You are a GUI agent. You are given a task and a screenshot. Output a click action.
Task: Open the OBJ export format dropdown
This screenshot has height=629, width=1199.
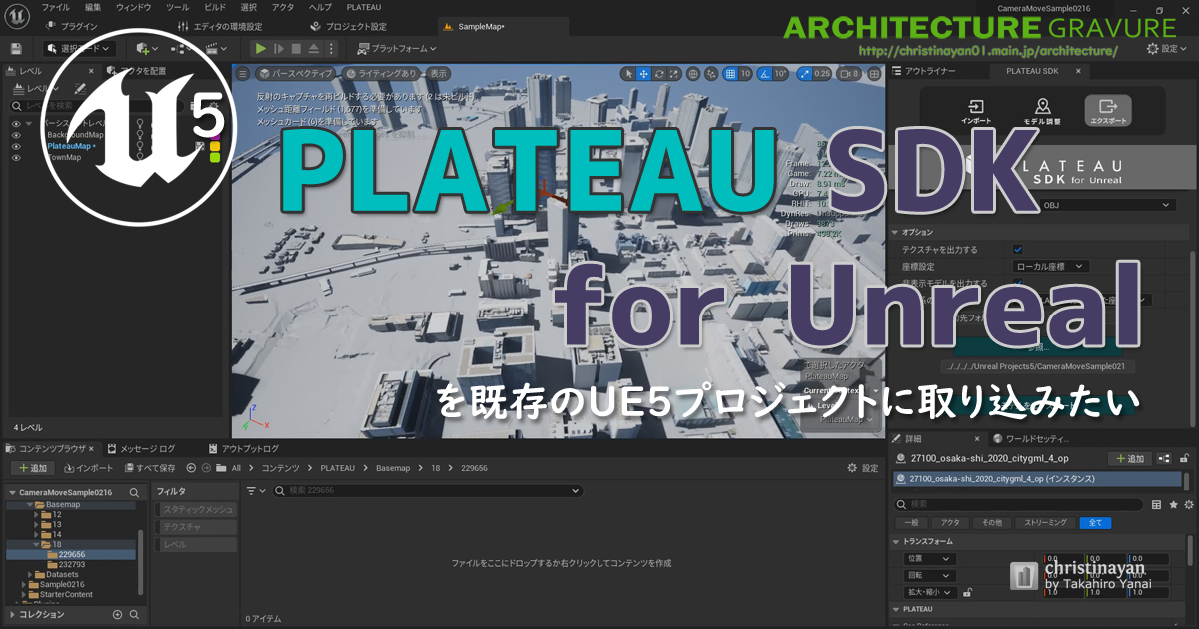point(1106,205)
